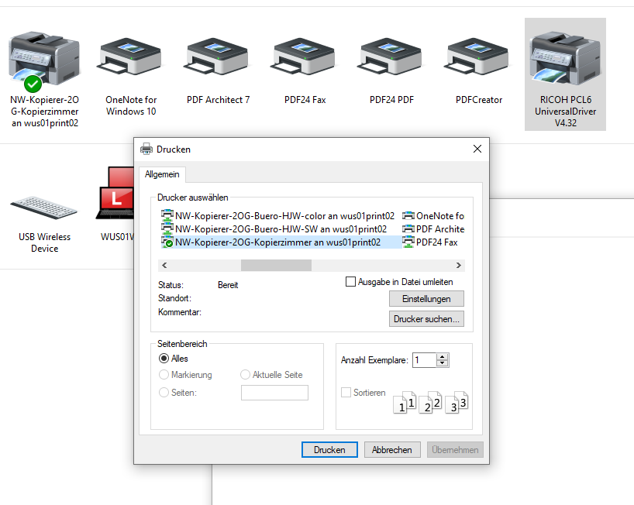634x505 pixels.
Task: Click the Anzahl Exemplare number field
Action: [425, 360]
